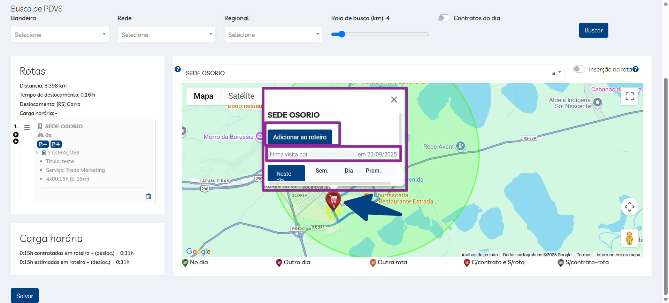Toggle the map fullscreen view
The width and height of the screenshot is (669, 303).
[629, 96]
